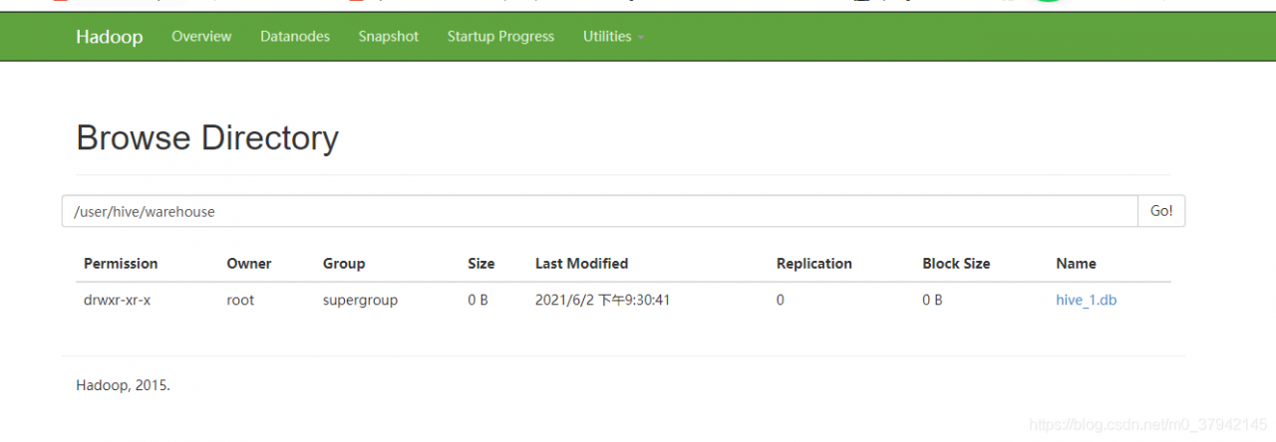Screen dimensions: 1276x442
Task: Select the drwxr-xr-x permission cell
Action: click(118, 300)
